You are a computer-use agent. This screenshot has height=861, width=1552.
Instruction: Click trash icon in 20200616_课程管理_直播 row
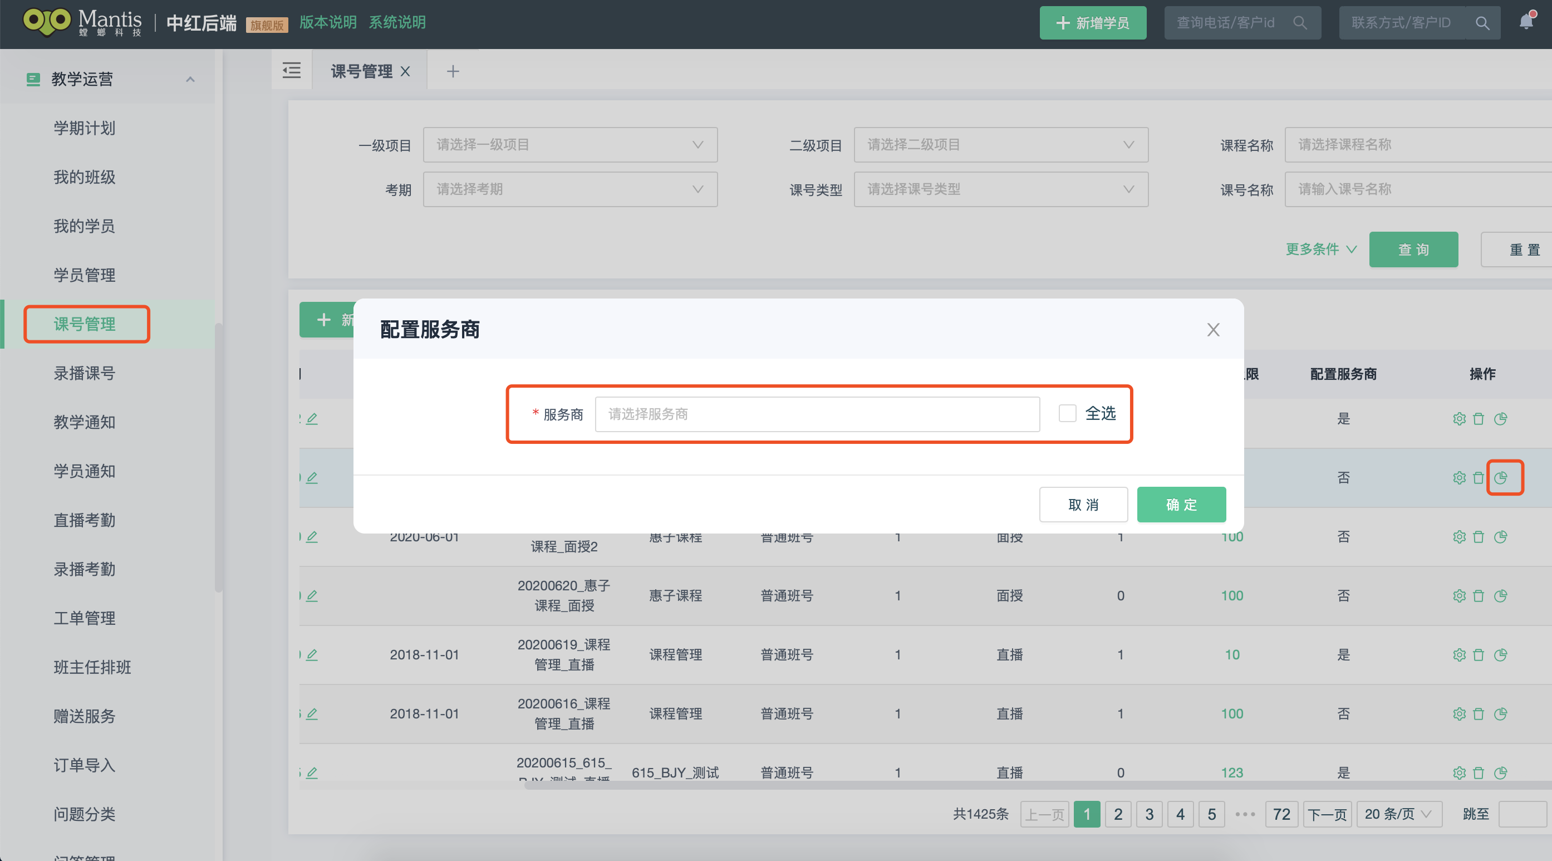pyautogui.click(x=1478, y=714)
